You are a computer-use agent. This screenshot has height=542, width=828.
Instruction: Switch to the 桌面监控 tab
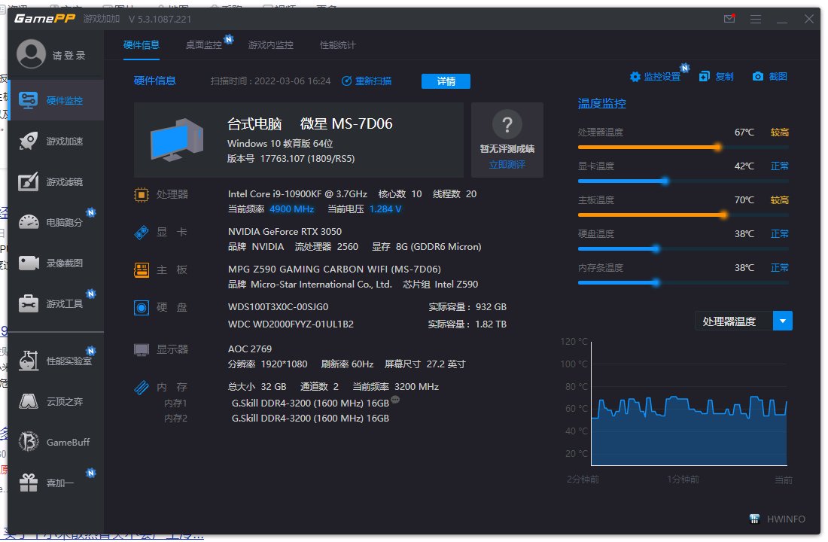click(204, 45)
